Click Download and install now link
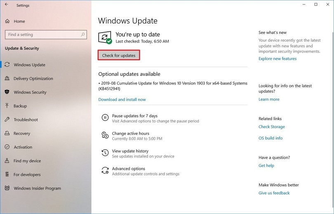 pos(122,99)
